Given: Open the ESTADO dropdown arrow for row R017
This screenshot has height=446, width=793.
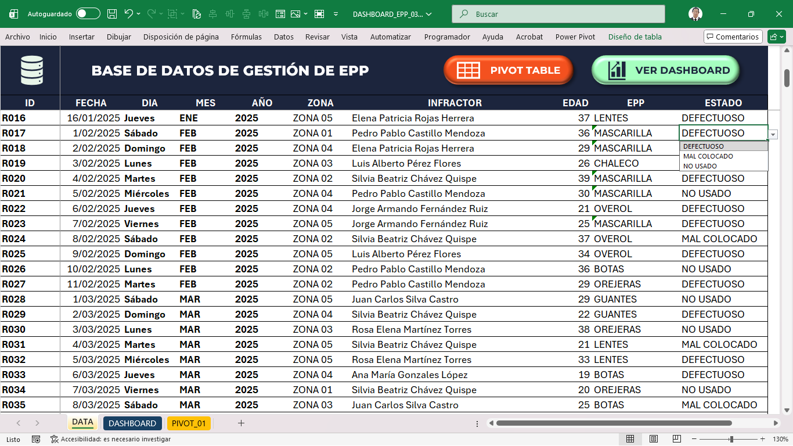Looking at the screenshot, I should (x=773, y=134).
